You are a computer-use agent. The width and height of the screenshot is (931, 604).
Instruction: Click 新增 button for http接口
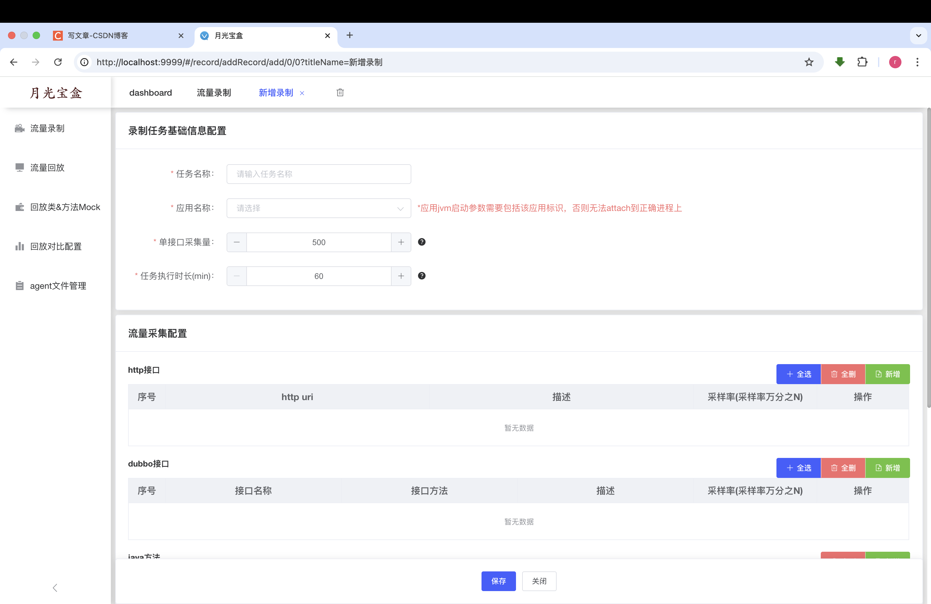887,374
